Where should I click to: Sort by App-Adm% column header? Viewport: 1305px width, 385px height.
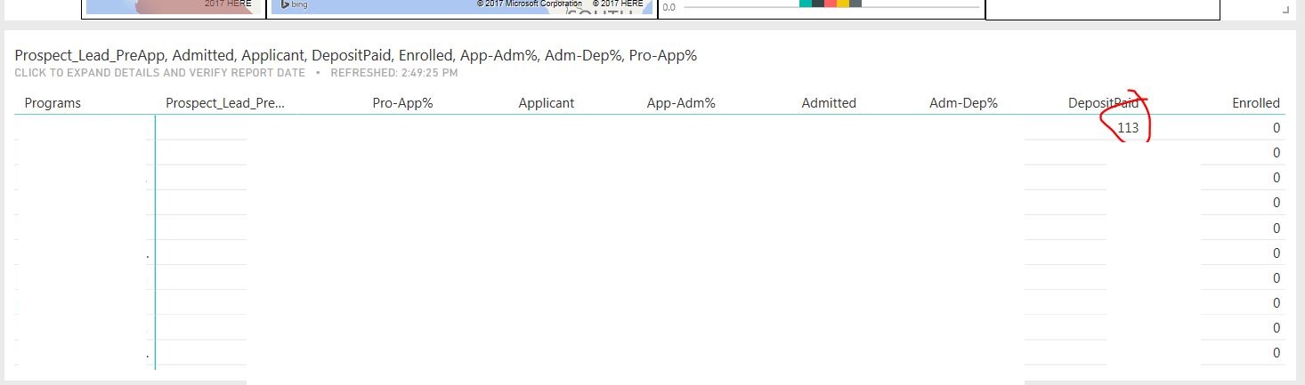(681, 103)
